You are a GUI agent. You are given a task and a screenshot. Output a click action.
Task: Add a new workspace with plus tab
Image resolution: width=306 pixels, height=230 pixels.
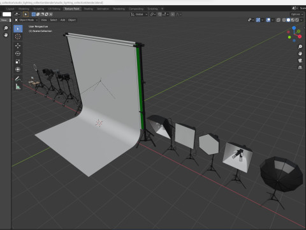(x=163, y=9)
